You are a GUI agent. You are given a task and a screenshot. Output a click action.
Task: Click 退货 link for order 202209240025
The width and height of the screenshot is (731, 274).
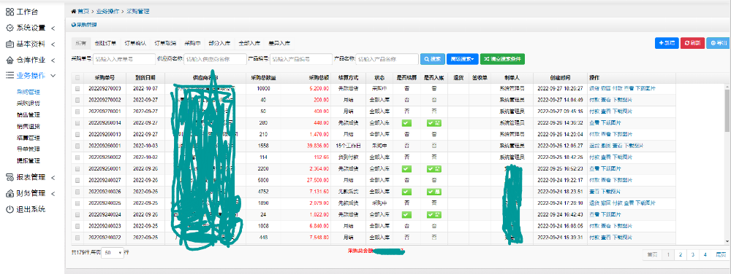(594, 203)
